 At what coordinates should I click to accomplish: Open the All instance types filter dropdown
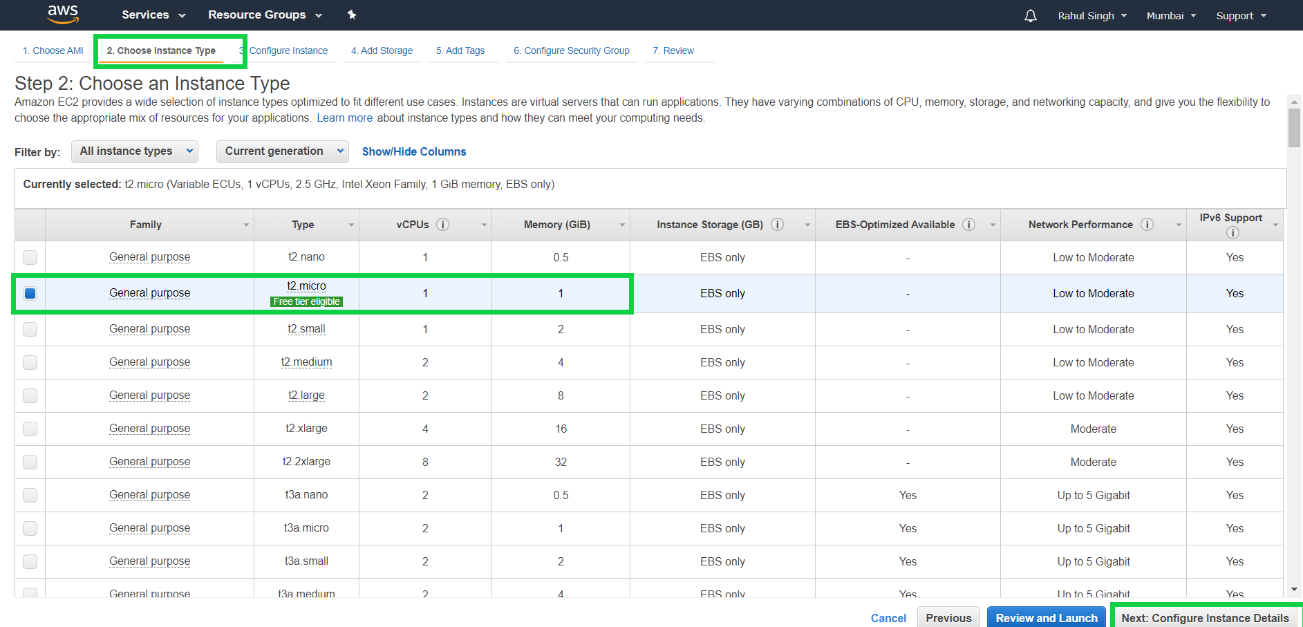134,151
